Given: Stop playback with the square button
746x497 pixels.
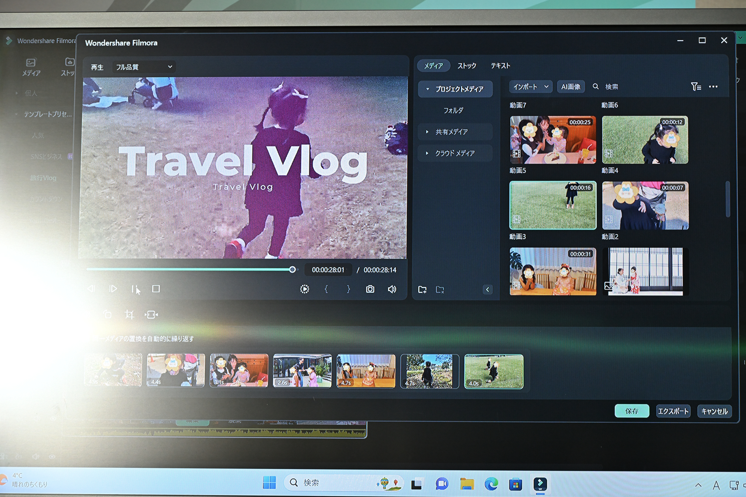Looking at the screenshot, I should click(x=156, y=289).
